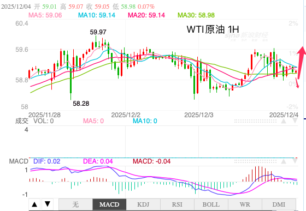Open the BOLL indicator tab

[211, 204]
